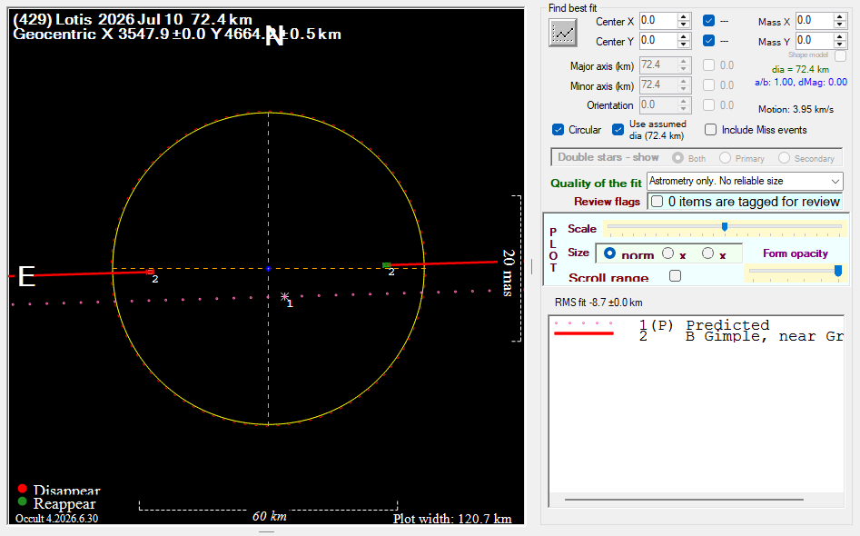Click the Minor axis (km) field
This screenshot has height=536, width=860.
point(658,85)
